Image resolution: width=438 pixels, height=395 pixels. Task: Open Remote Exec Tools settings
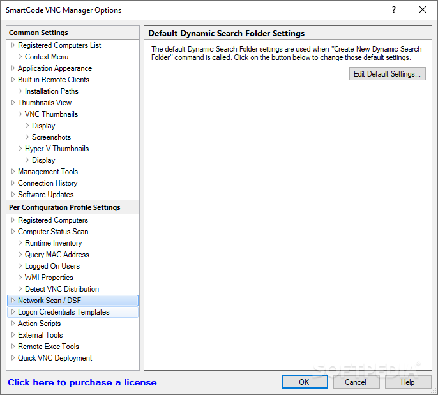[49, 346]
